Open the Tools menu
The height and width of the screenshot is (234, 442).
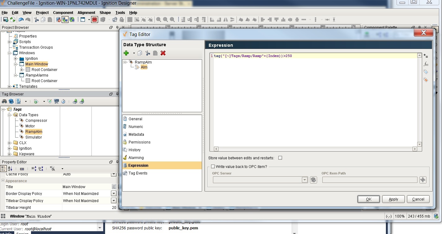(120, 13)
